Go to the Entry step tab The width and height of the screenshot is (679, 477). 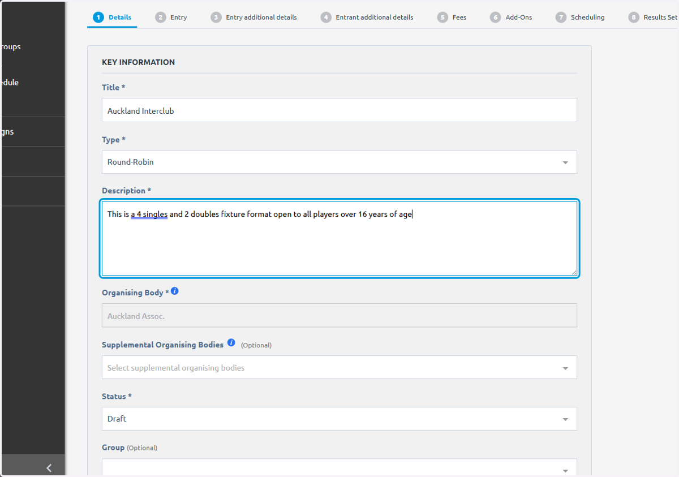[x=171, y=18]
